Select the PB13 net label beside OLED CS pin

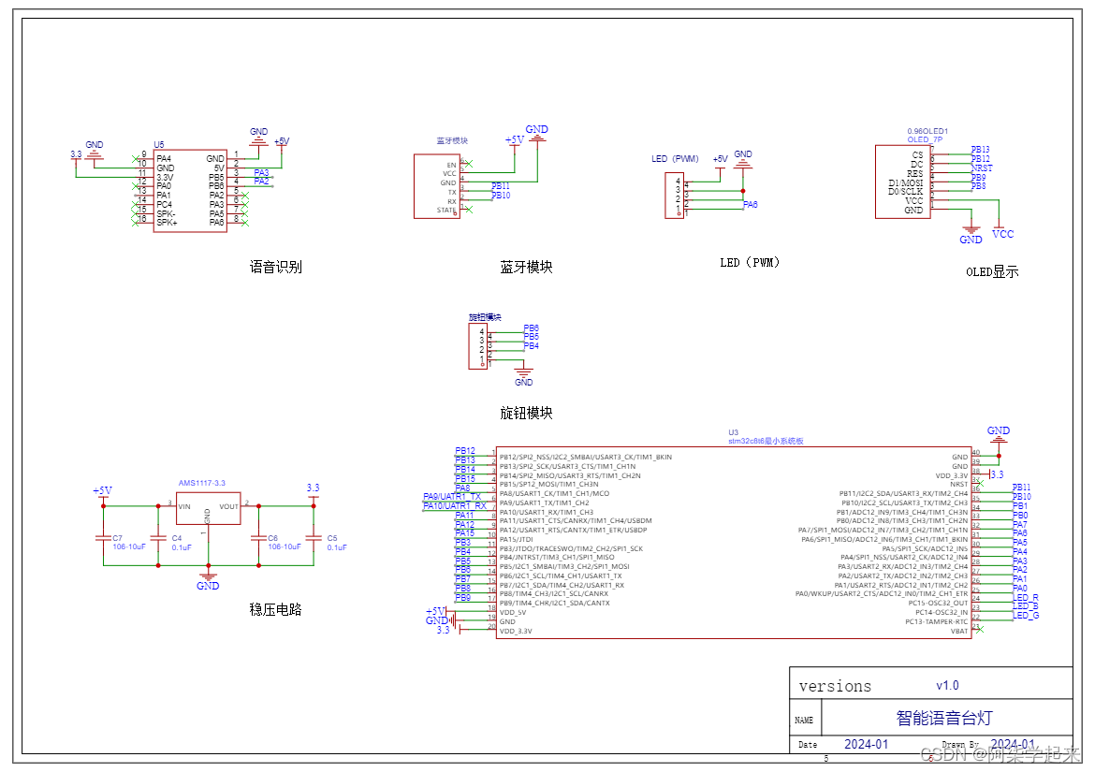[980, 150]
